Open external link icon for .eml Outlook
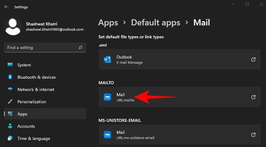The image size is (266, 147). click(x=253, y=59)
